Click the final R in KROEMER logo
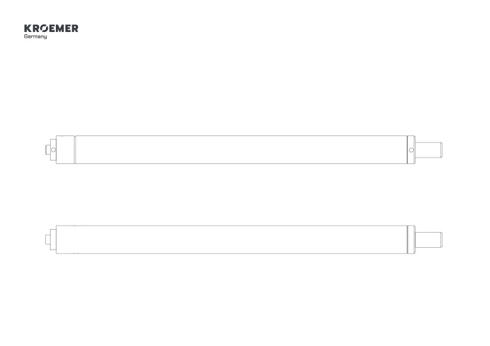Viewport: 490px width, 346px height. (74, 28)
